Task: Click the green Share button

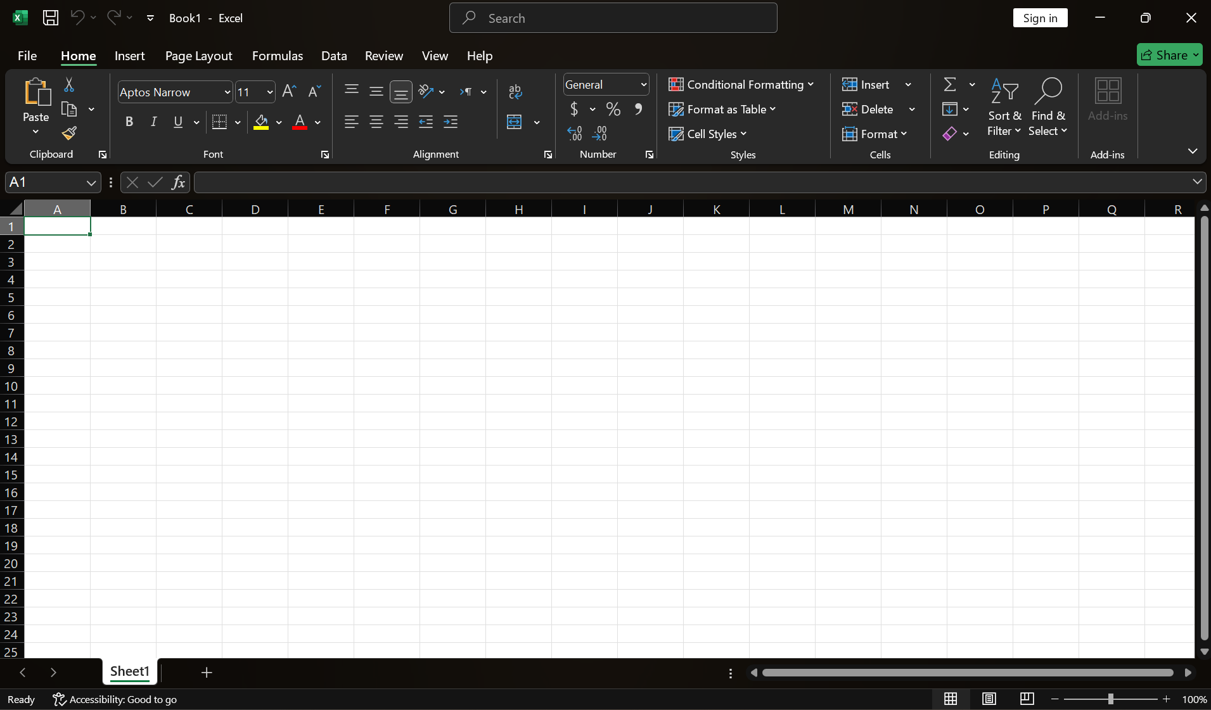Action: click(1169, 55)
